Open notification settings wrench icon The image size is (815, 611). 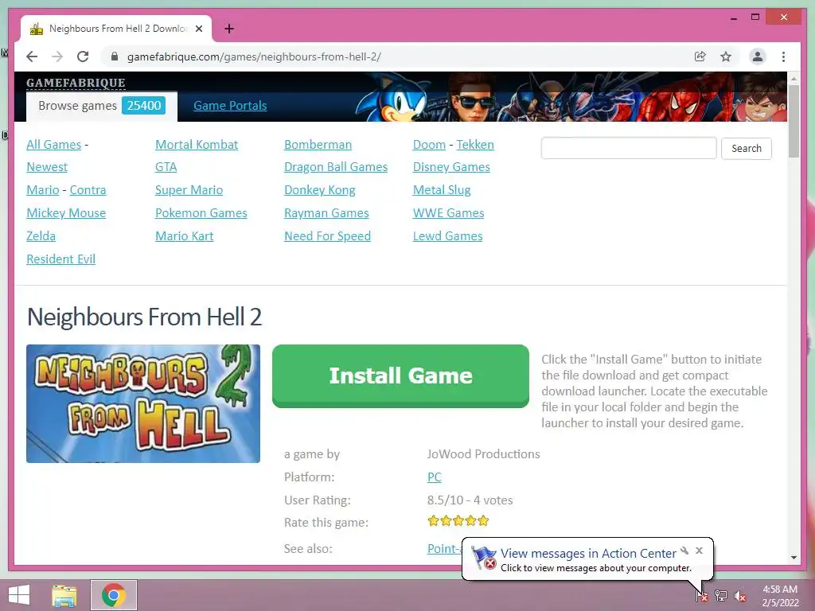685,551
